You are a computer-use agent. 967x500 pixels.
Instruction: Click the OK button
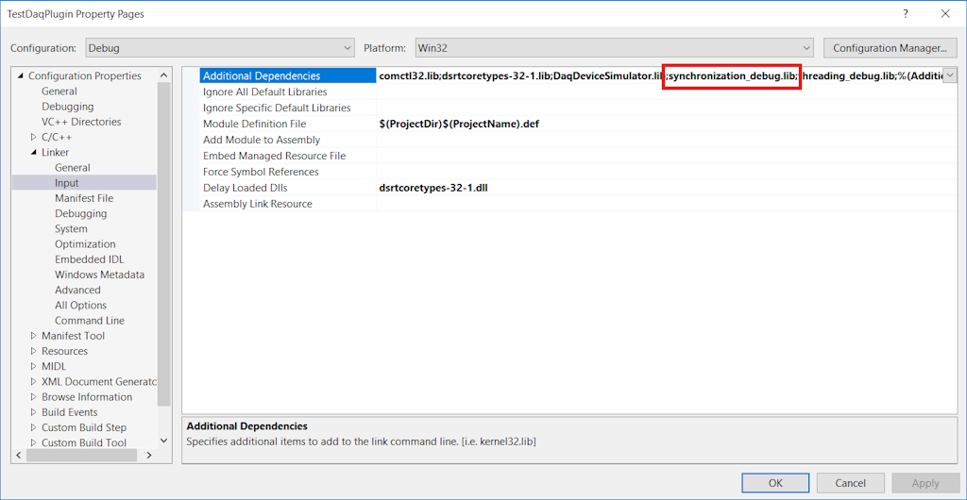click(x=775, y=483)
